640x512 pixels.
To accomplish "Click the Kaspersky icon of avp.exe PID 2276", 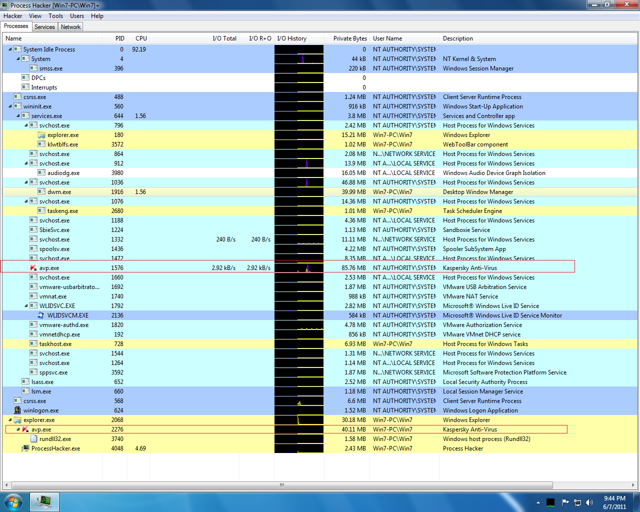I will click(x=25, y=429).
